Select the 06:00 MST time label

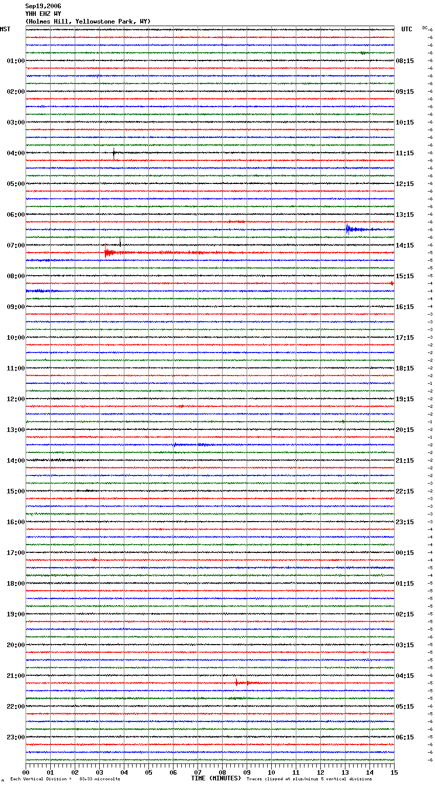coord(16,215)
